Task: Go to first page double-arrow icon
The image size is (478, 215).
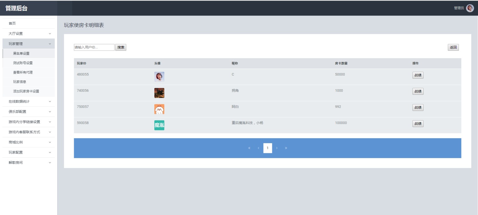Action: 249,148
